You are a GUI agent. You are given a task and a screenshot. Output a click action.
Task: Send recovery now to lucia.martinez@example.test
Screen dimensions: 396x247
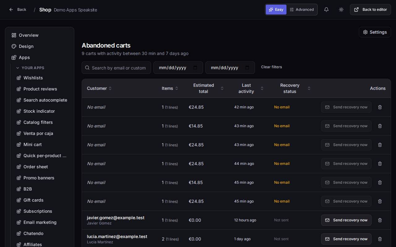tap(346, 239)
